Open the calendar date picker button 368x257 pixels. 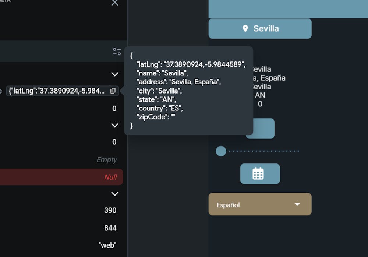click(260, 174)
